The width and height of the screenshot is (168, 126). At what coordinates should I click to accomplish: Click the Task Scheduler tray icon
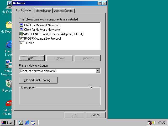tap(149, 123)
